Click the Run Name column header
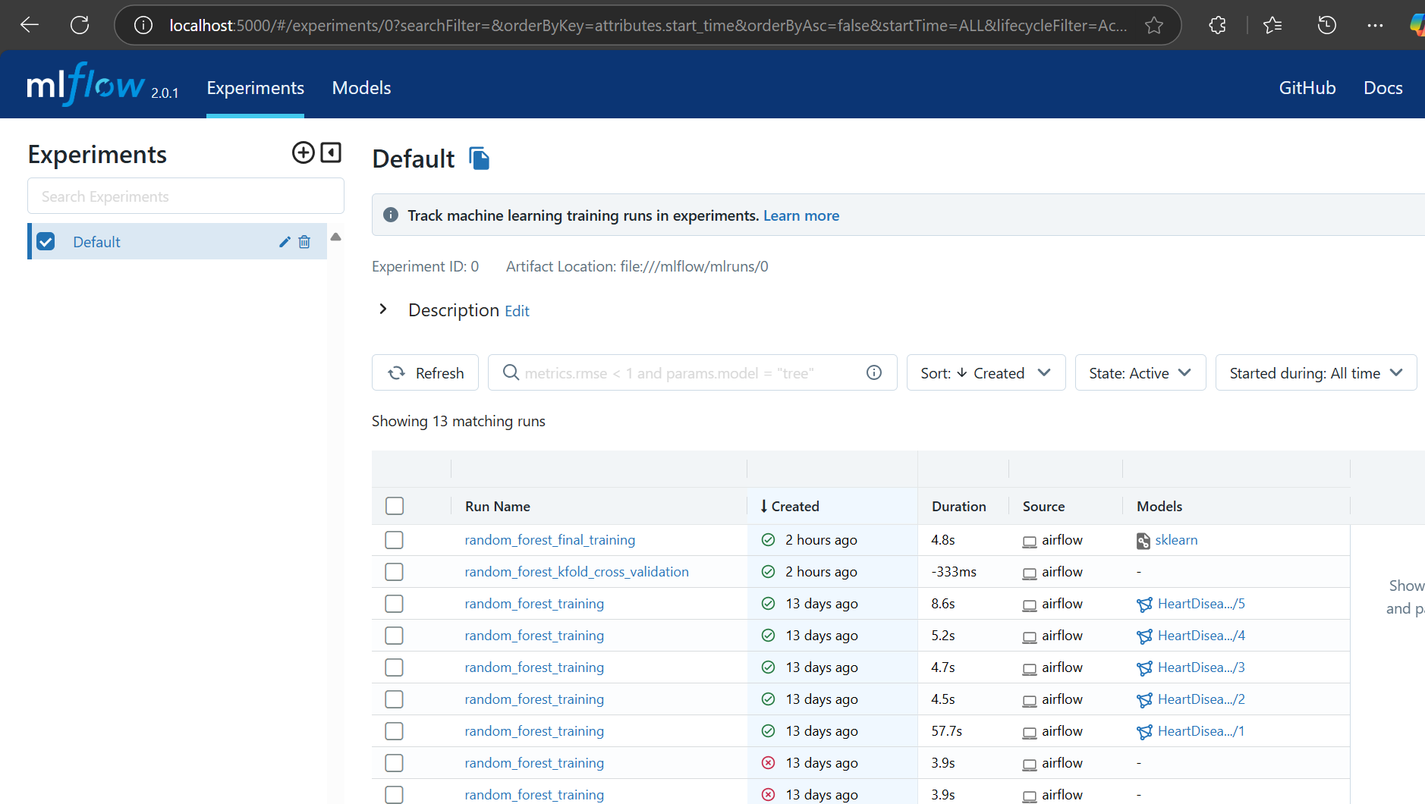 (x=497, y=506)
